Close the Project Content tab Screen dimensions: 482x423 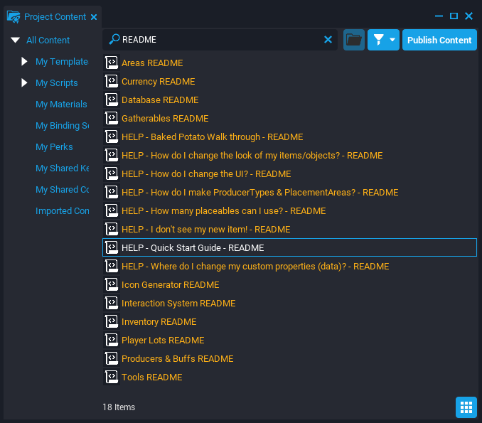pyautogui.click(x=94, y=17)
